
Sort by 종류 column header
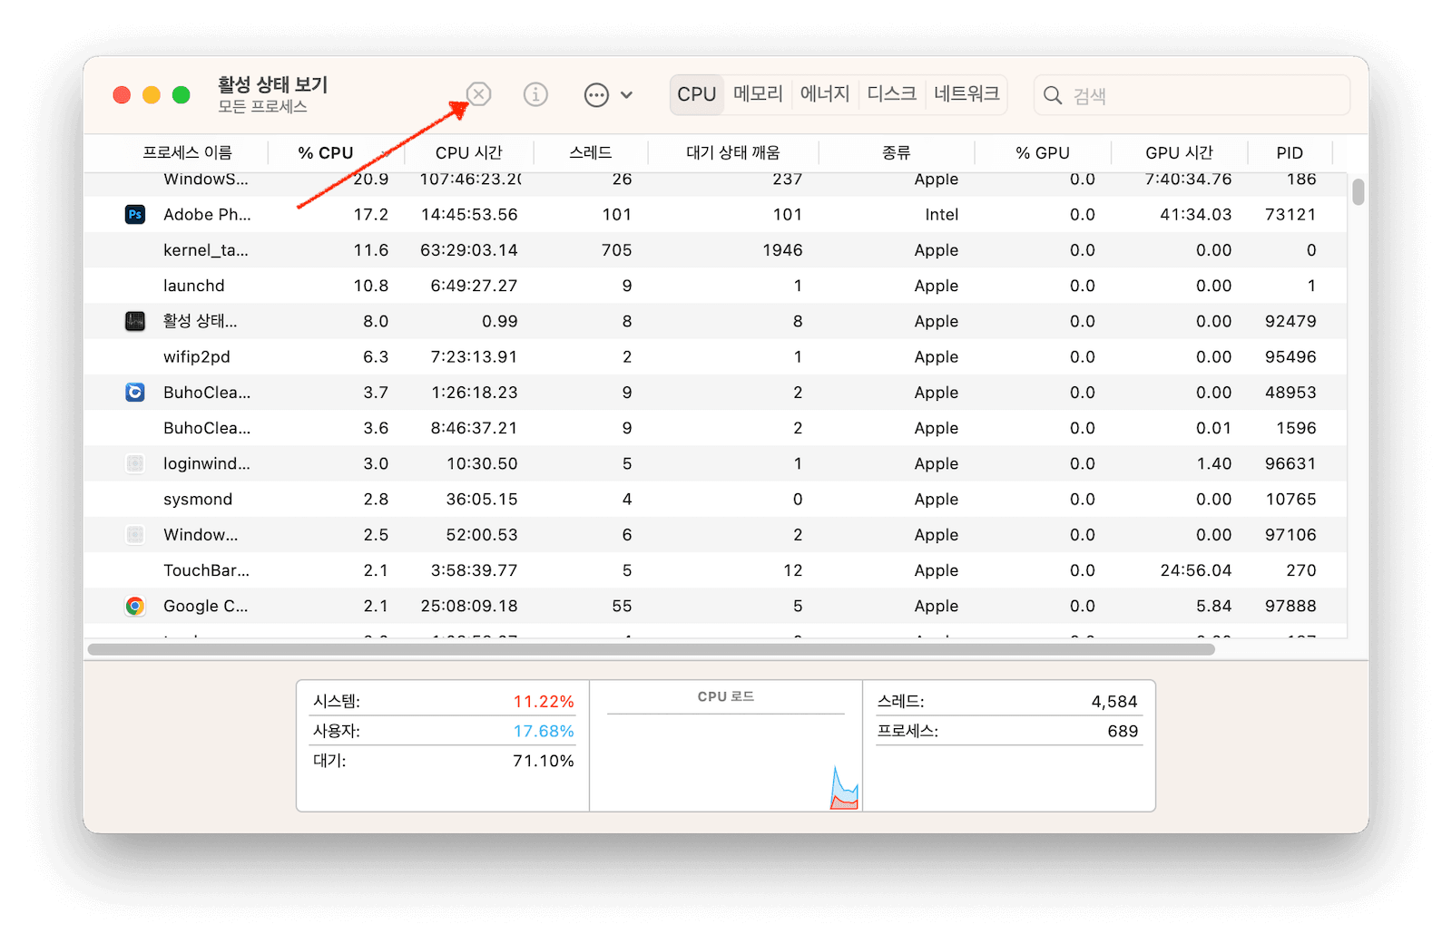[897, 152]
